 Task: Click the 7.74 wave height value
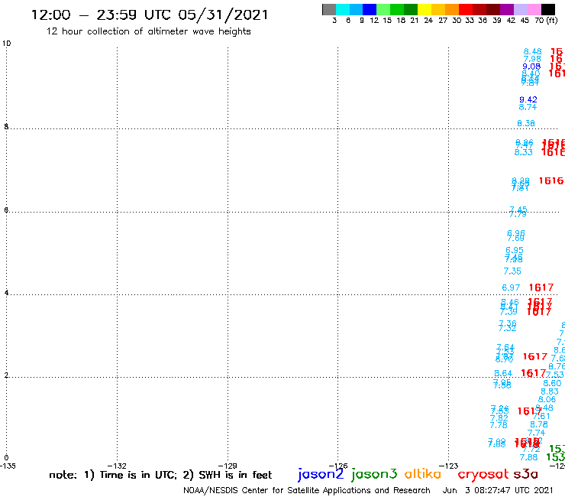536,433
